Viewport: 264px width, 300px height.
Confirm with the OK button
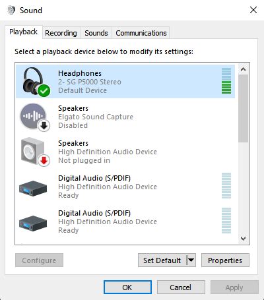pos(127,287)
